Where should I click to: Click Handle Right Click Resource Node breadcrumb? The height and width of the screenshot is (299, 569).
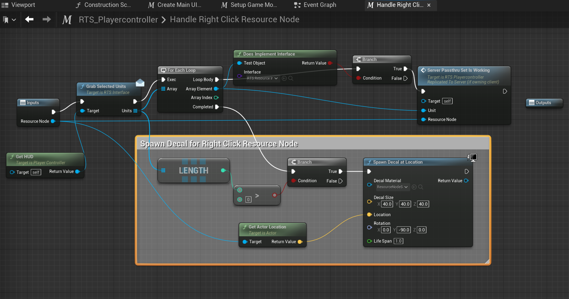(x=235, y=20)
